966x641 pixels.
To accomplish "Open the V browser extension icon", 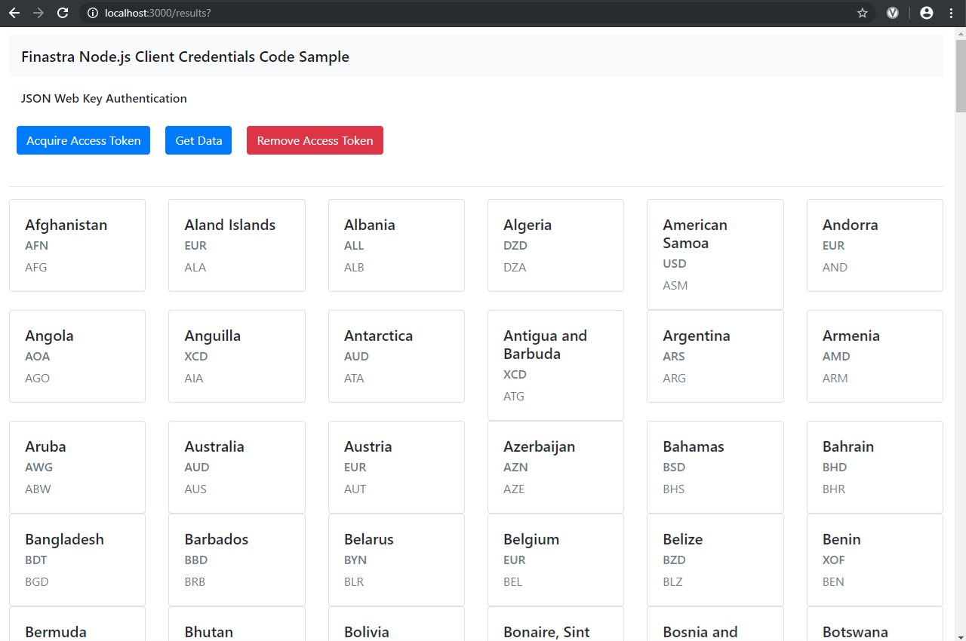I will (893, 13).
